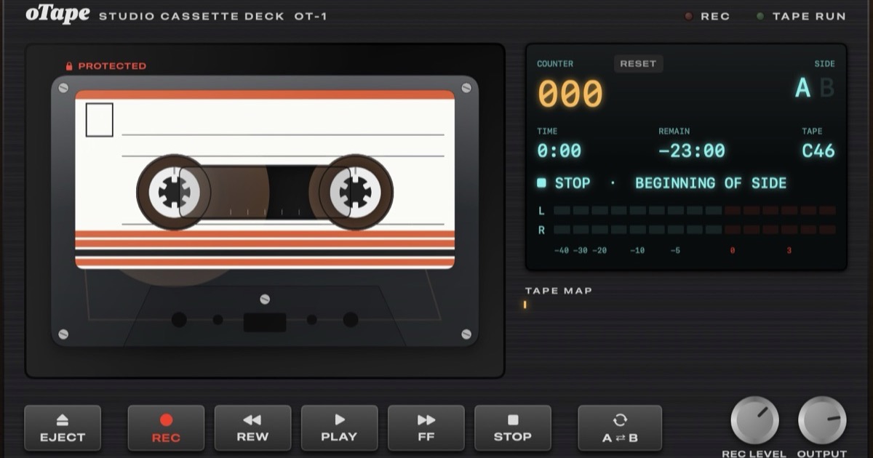Viewport: 873px width, 458px height.
Task: Eject the cassette with the EJECT button
Action: 63,429
